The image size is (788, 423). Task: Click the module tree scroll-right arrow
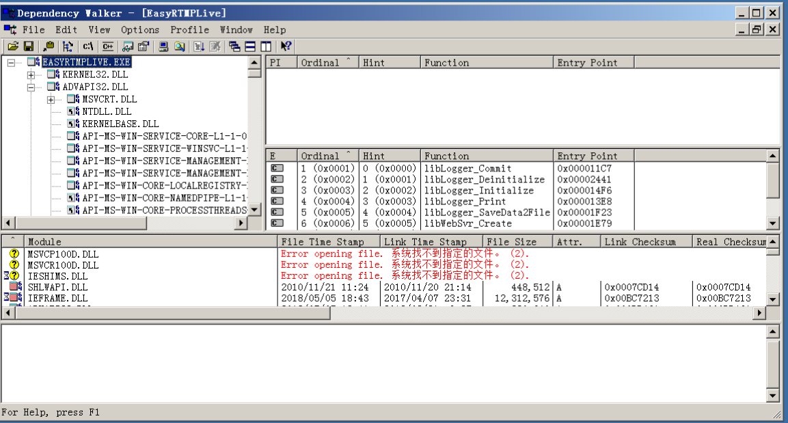click(x=241, y=223)
